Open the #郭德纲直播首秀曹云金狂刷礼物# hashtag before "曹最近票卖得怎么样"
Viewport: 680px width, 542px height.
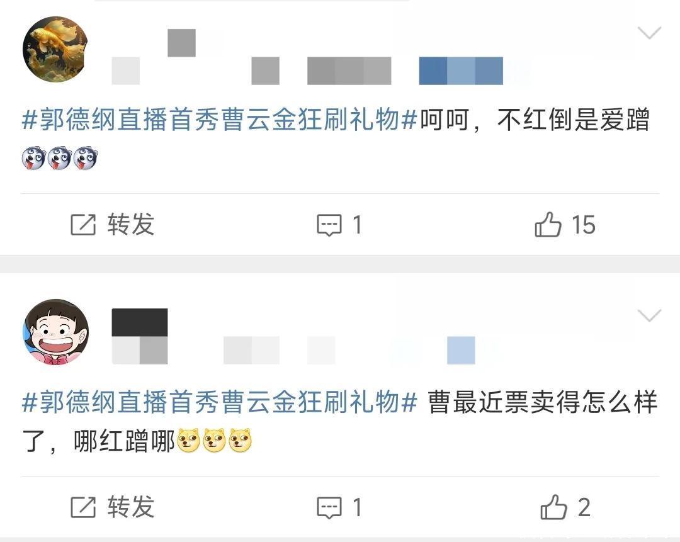(x=220, y=402)
